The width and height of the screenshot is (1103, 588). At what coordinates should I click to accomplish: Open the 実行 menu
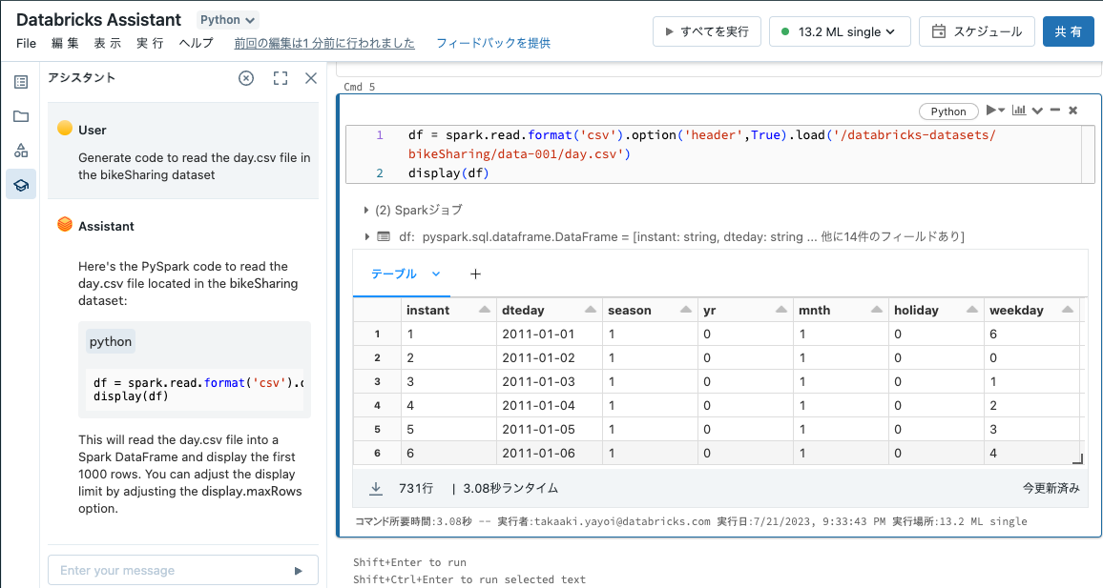point(150,43)
